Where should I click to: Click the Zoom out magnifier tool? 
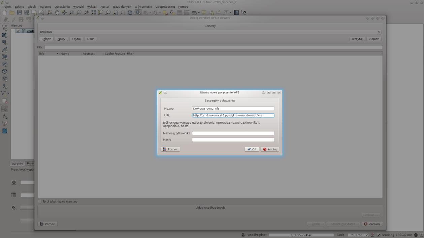[x=79, y=12]
